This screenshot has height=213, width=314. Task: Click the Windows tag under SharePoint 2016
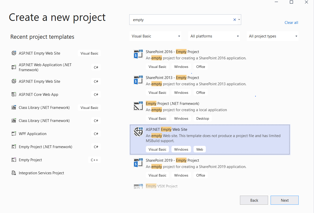(181, 67)
